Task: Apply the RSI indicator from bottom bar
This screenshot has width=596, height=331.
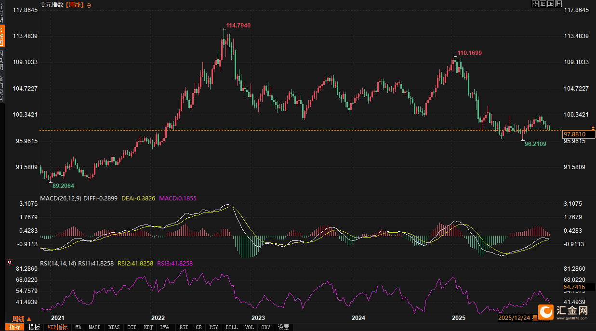Action: pyautogui.click(x=184, y=327)
